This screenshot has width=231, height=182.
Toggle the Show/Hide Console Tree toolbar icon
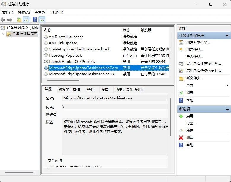tap(26, 19)
